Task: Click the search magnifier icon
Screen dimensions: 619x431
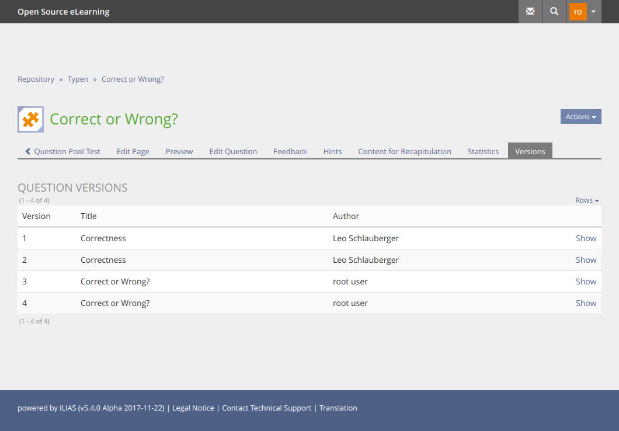Action: pyautogui.click(x=554, y=12)
